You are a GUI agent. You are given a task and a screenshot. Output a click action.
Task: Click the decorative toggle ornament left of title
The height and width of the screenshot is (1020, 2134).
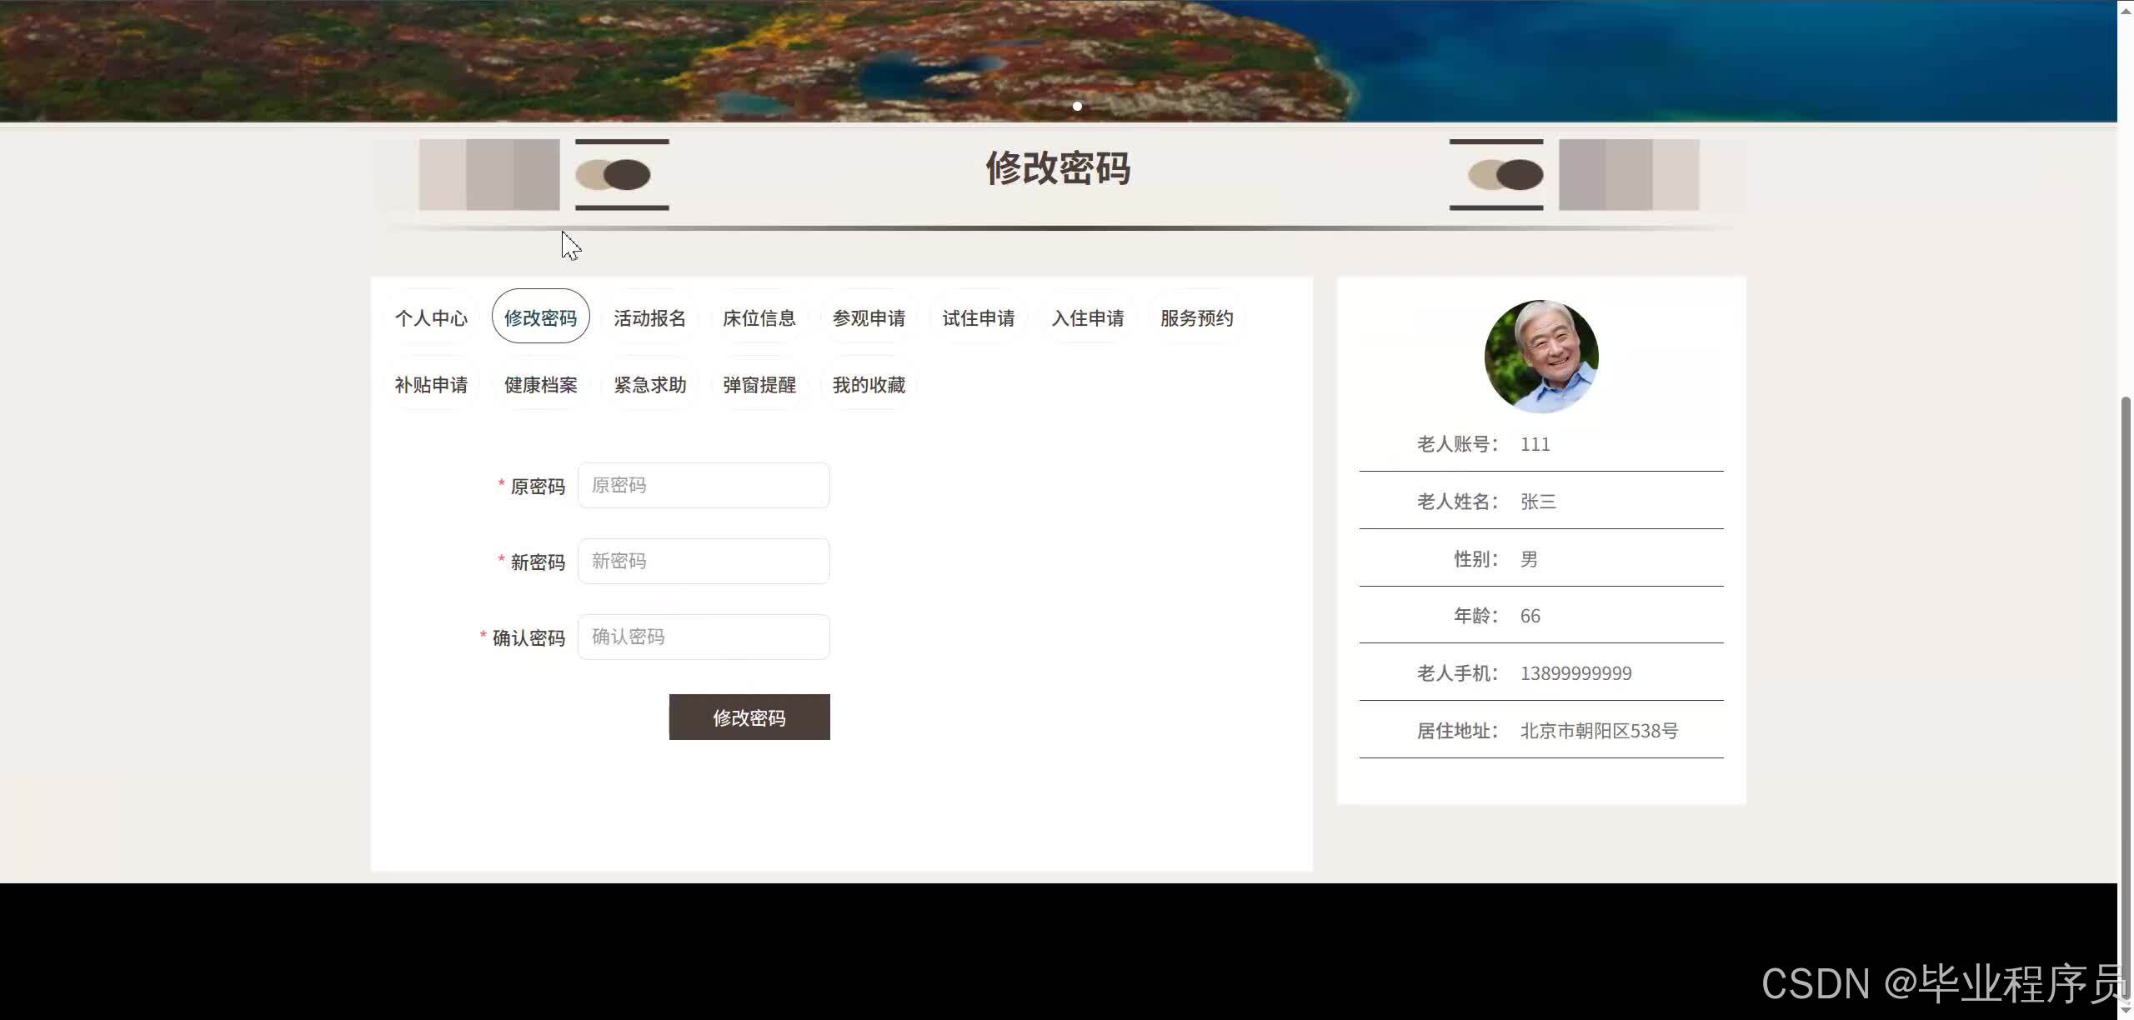622,174
